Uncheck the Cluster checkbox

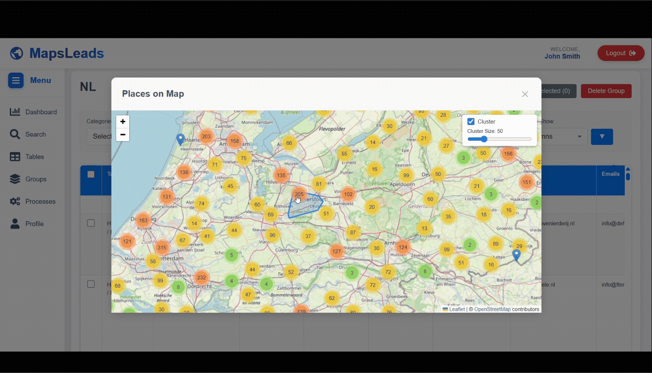[471, 121]
